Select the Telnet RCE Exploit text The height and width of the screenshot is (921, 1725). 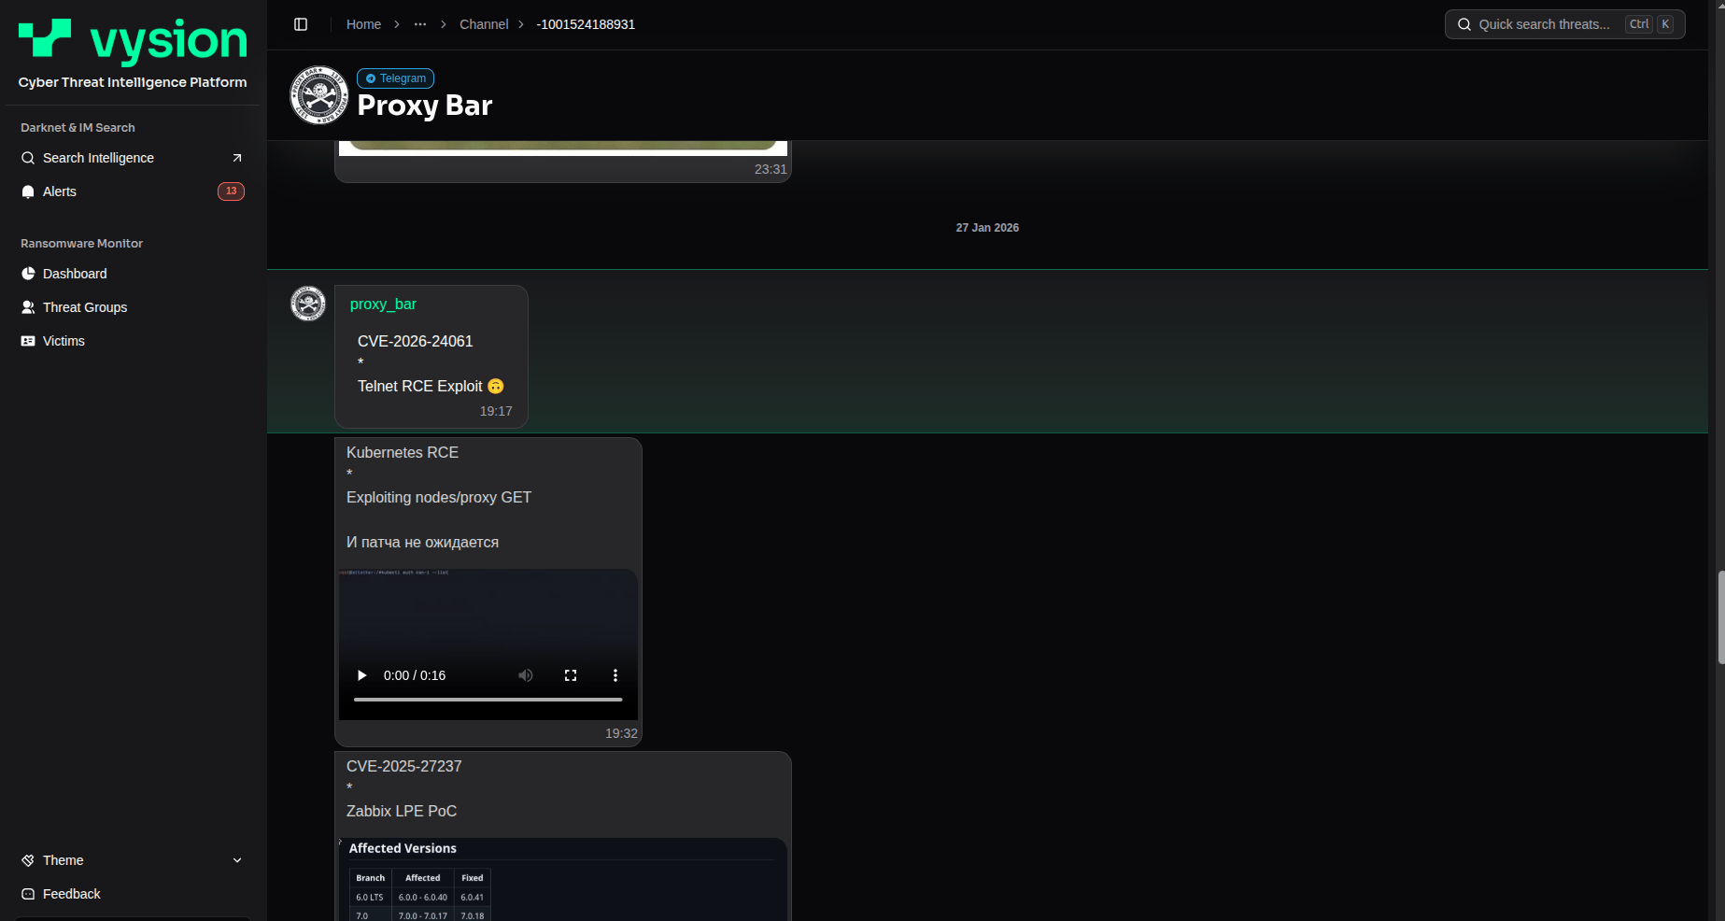coord(420,387)
